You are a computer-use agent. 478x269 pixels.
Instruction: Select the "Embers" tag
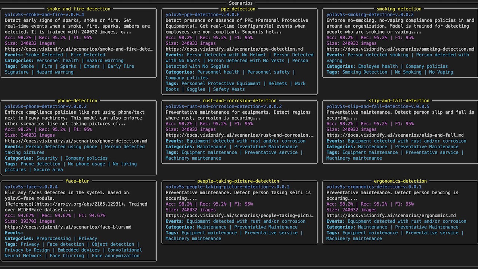tap(92, 66)
